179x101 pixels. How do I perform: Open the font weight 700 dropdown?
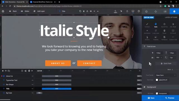point(159,58)
